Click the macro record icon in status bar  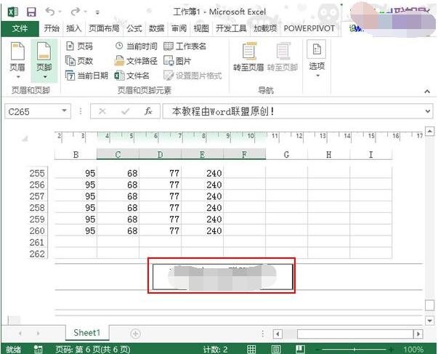(x=38, y=349)
